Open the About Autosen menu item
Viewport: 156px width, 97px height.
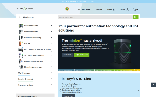coord(84,10)
